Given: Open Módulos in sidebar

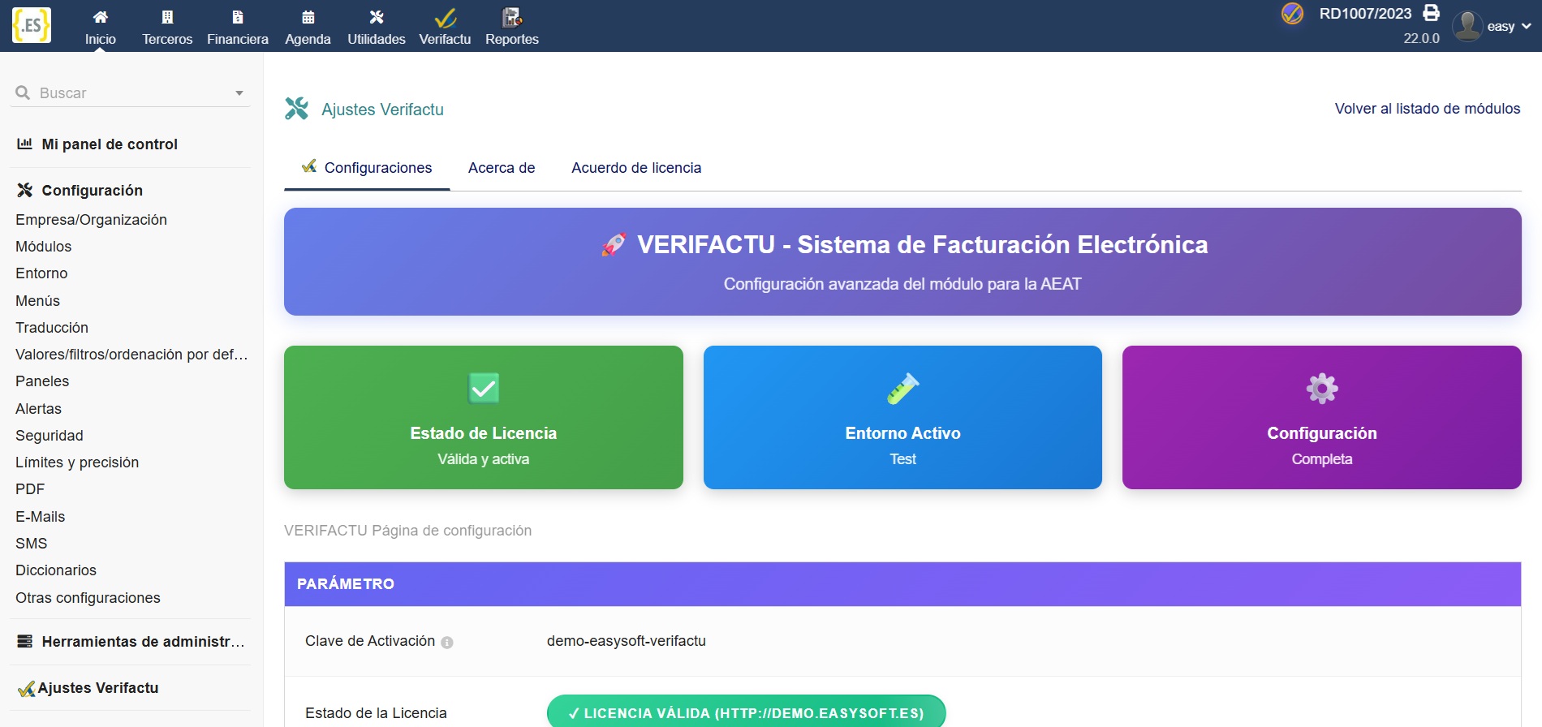Looking at the screenshot, I should [44, 247].
